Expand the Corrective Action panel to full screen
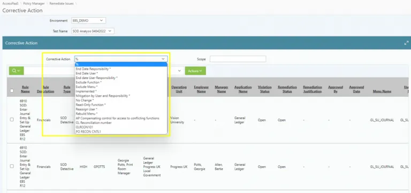The image size is (411, 193). coord(406,43)
